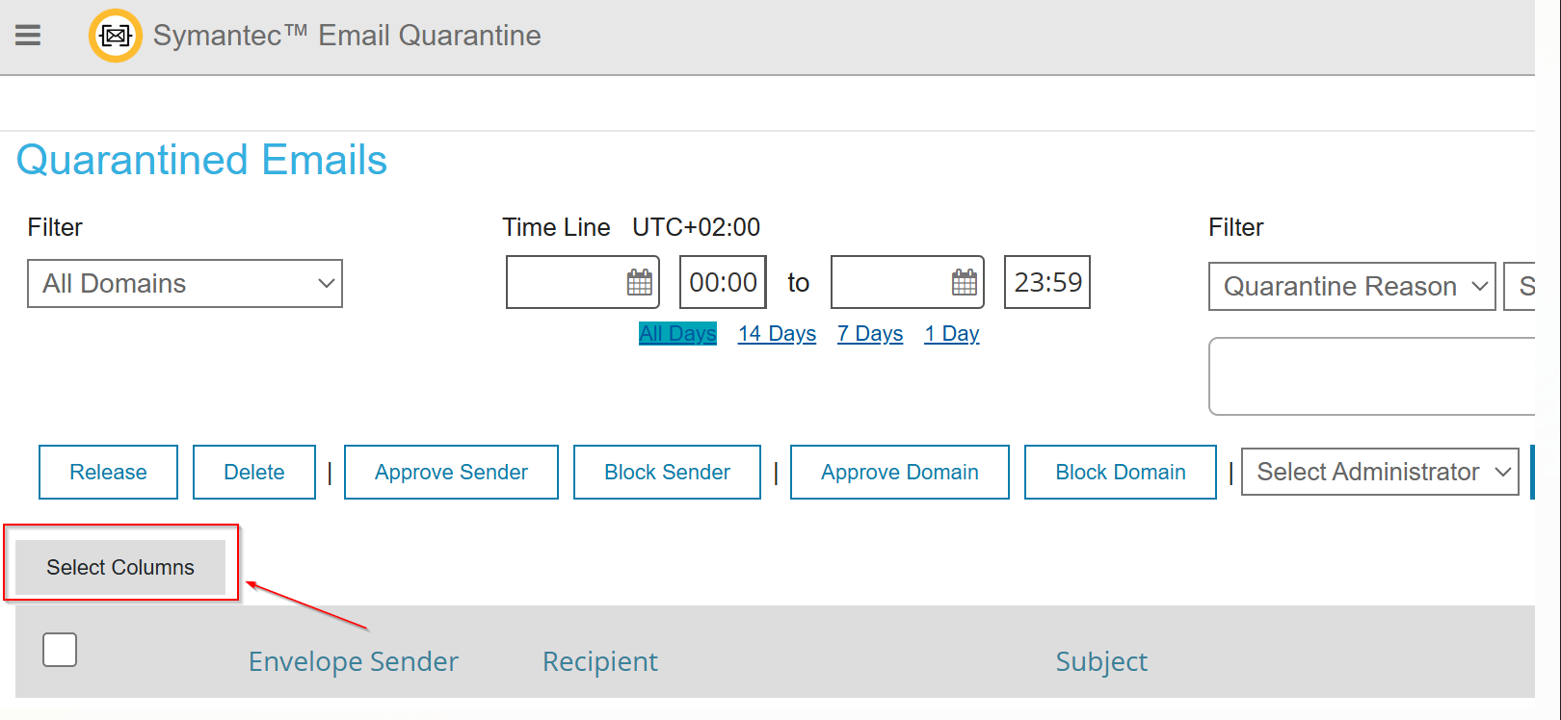Sort by the Subject column header
The image size is (1561, 720).
point(1101,661)
